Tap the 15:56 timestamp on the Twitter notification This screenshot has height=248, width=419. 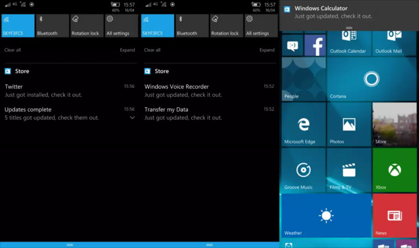(x=129, y=86)
